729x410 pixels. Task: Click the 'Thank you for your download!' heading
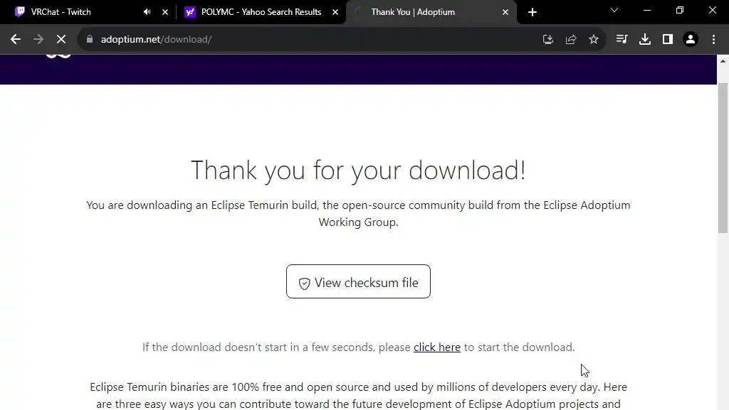tap(359, 171)
